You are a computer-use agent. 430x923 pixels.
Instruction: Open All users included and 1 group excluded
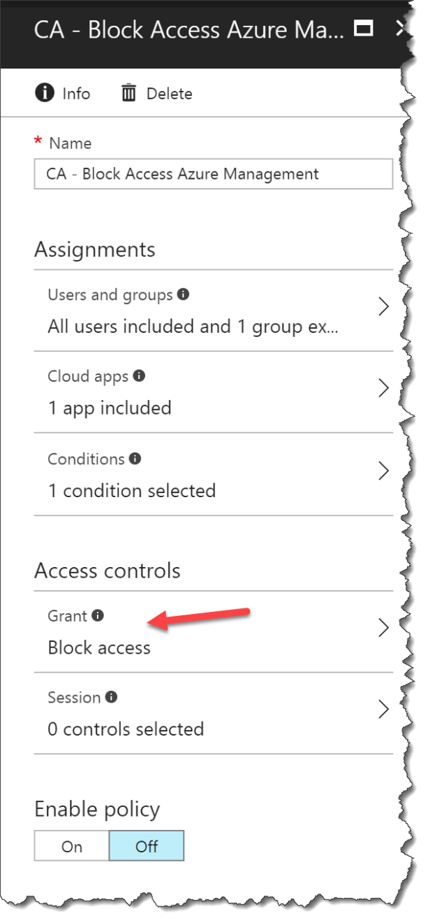pos(209,326)
